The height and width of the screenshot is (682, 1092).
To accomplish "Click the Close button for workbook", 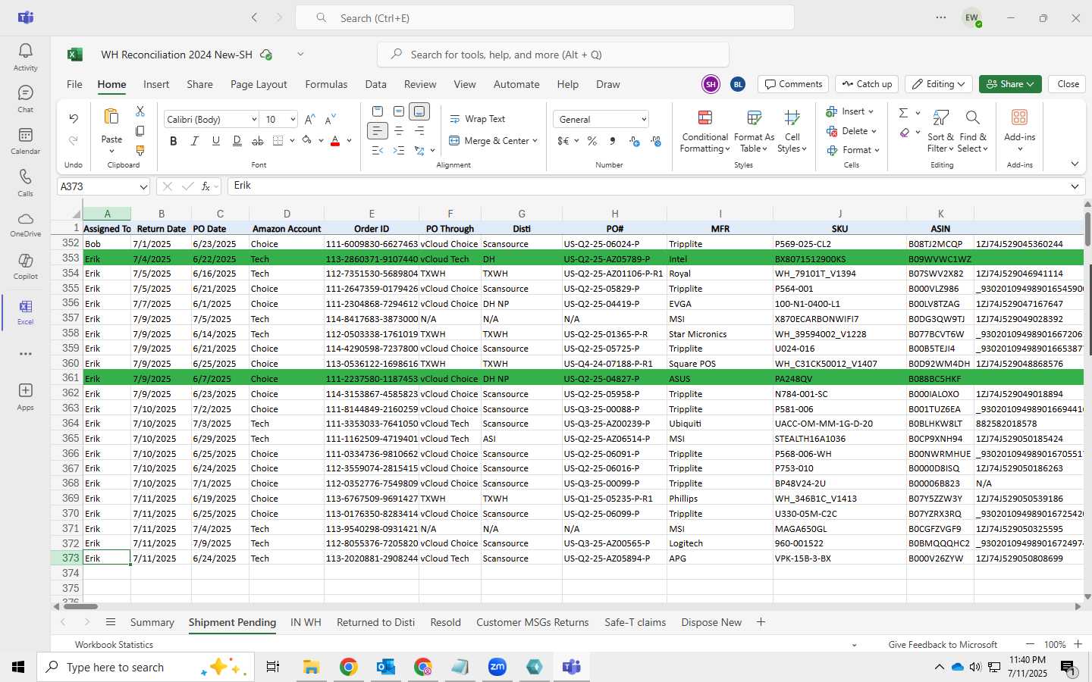I will pos(1068,84).
